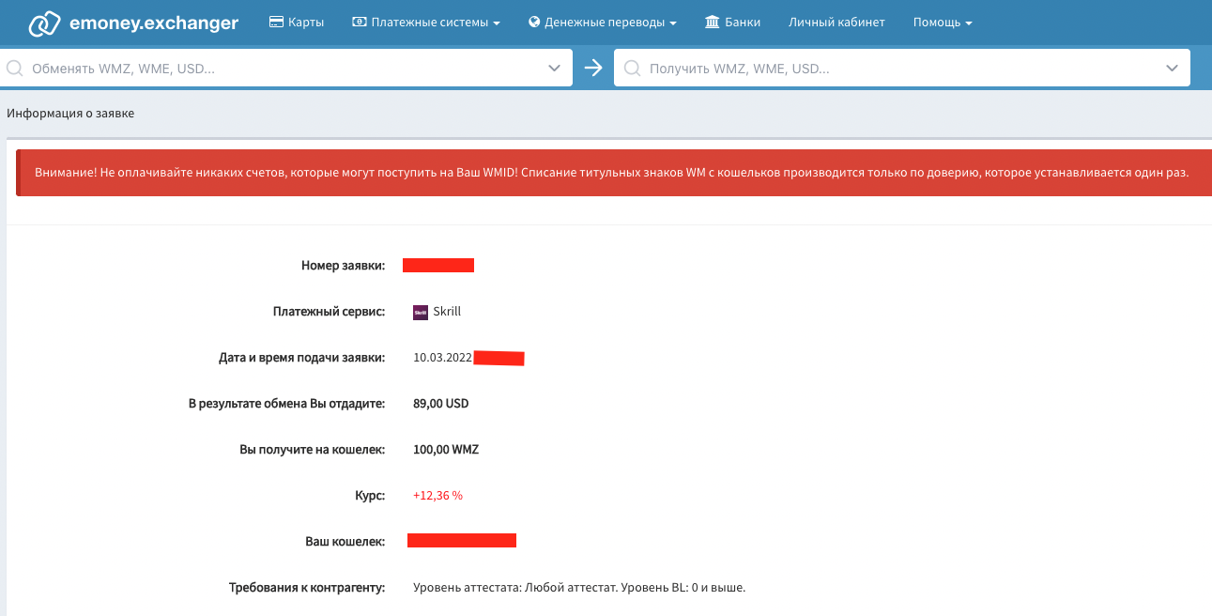The height and width of the screenshot is (616, 1212).
Task: Click into the Получить WMZ, WME, USD search field
Action: click(x=892, y=69)
